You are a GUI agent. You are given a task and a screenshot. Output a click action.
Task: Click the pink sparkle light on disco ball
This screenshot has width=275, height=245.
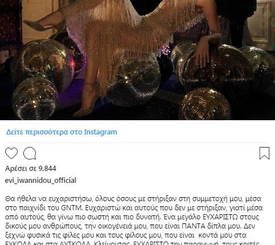(73, 64)
